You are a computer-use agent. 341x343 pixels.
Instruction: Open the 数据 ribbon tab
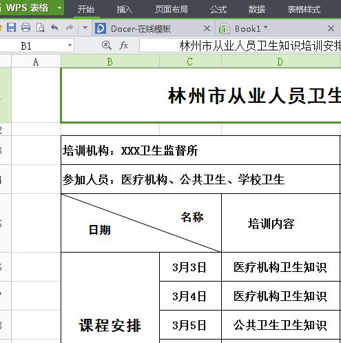coord(257,9)
